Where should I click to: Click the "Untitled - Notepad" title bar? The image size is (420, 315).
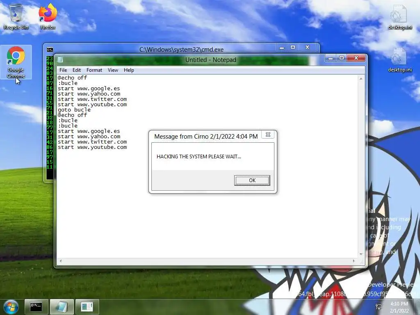click(211, 60)
